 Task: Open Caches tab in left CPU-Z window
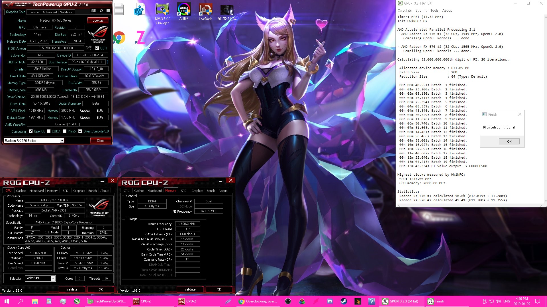point(21,191)
